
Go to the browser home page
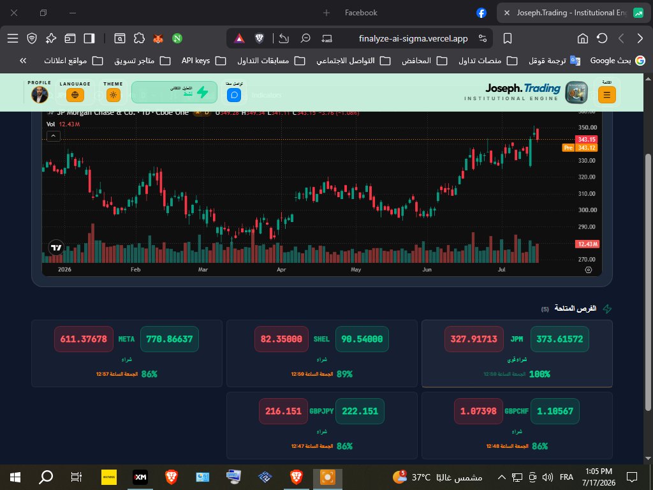(583, 38)
